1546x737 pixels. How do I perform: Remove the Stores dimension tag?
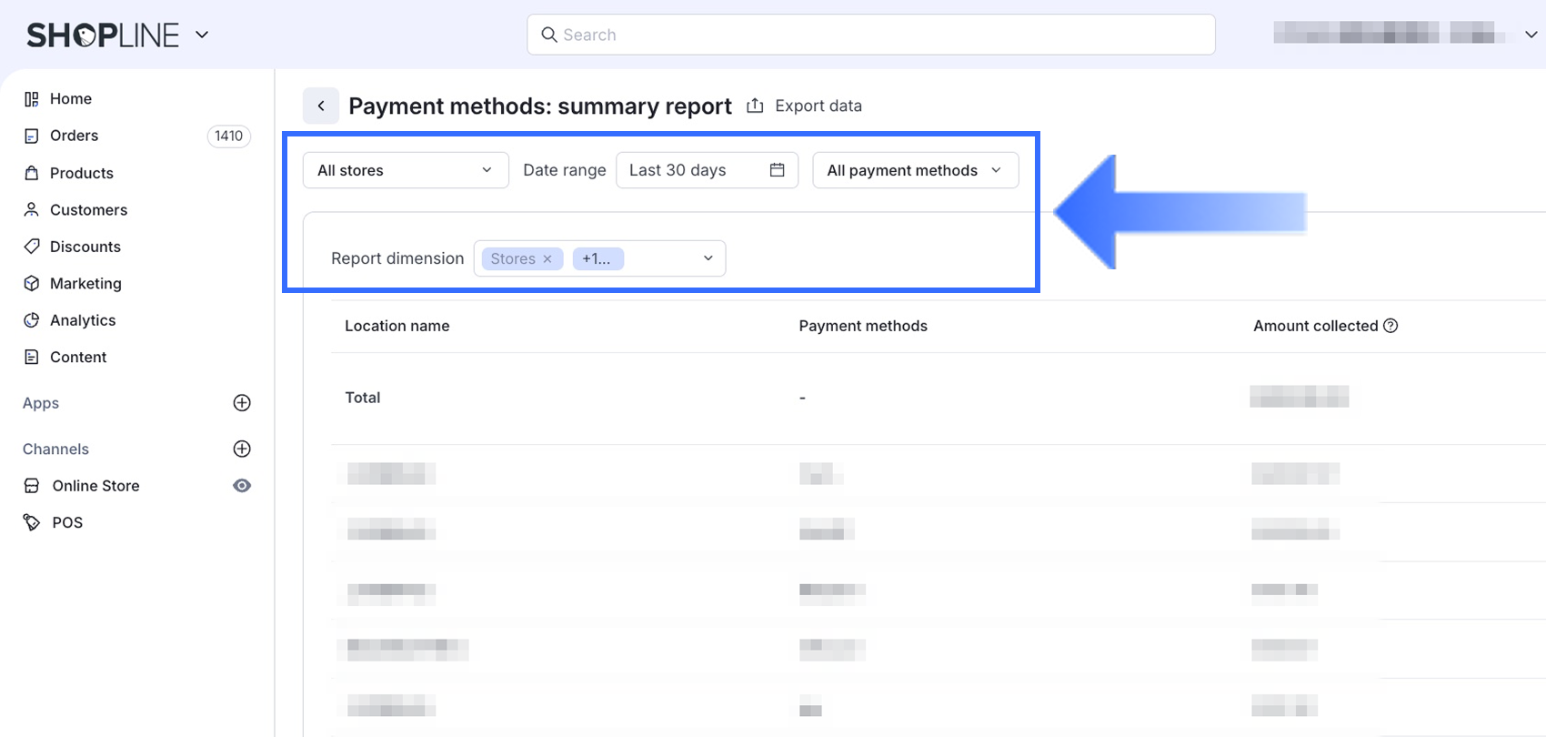point(547,259)
